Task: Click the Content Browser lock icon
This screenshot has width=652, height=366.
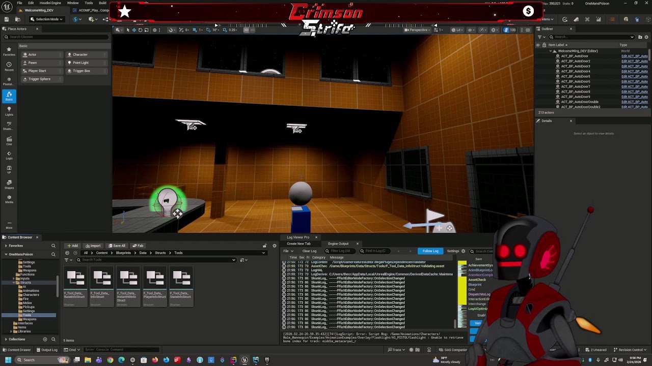Action: click(x=264, y=246)
